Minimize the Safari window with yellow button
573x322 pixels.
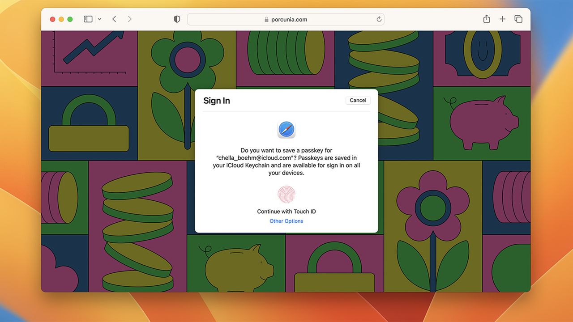[x=61, y=19]
